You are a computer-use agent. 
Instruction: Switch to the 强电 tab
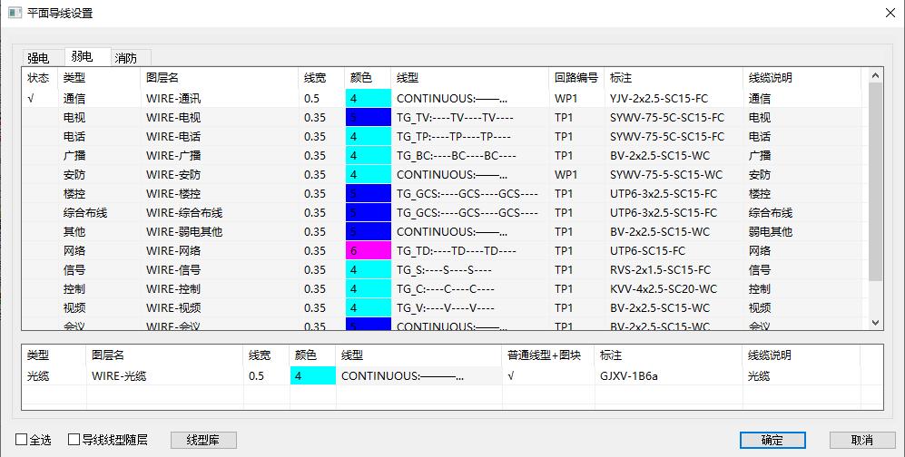[38, 58]
